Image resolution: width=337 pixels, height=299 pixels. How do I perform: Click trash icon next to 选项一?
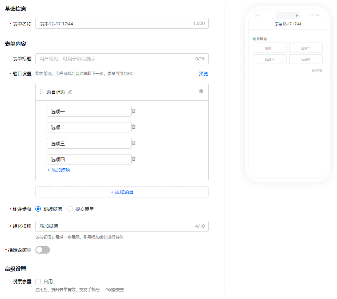[x=134, y=111]
